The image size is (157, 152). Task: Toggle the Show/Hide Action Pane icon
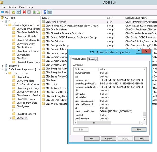50,12
